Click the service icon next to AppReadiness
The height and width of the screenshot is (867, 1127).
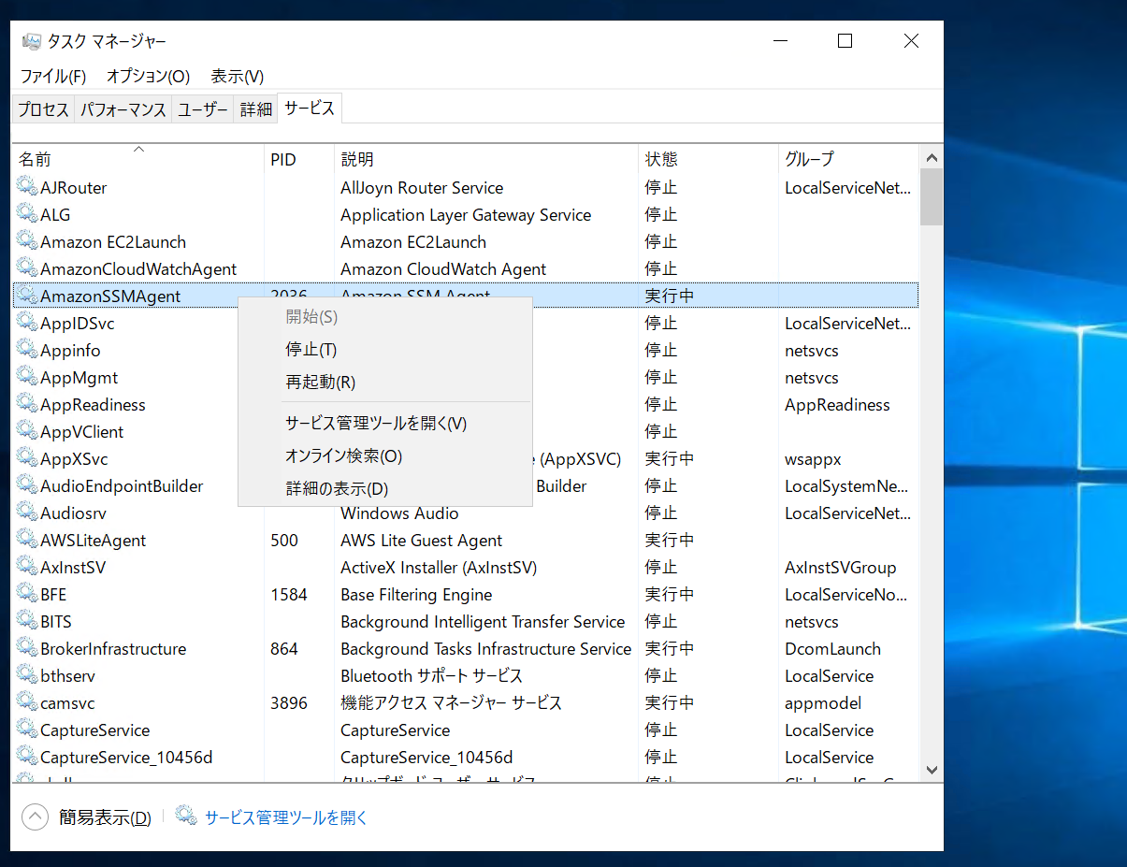[27, 404]
